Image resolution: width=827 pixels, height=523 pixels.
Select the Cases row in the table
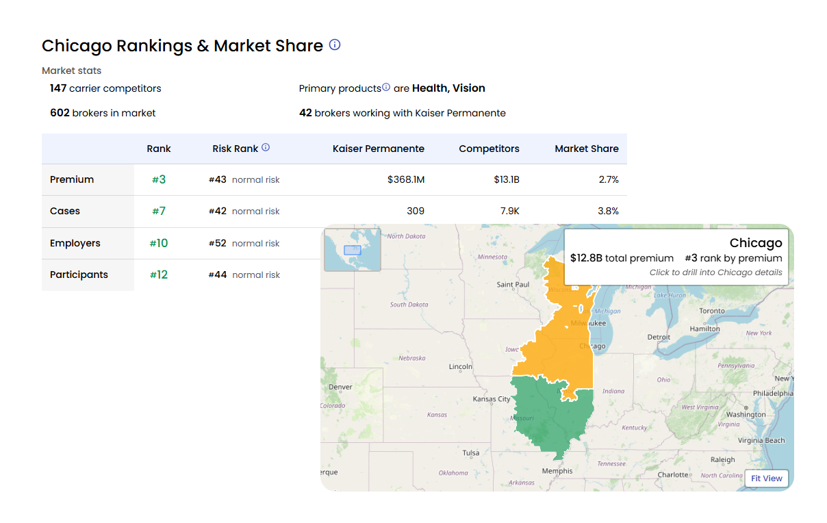coord(64,211)
